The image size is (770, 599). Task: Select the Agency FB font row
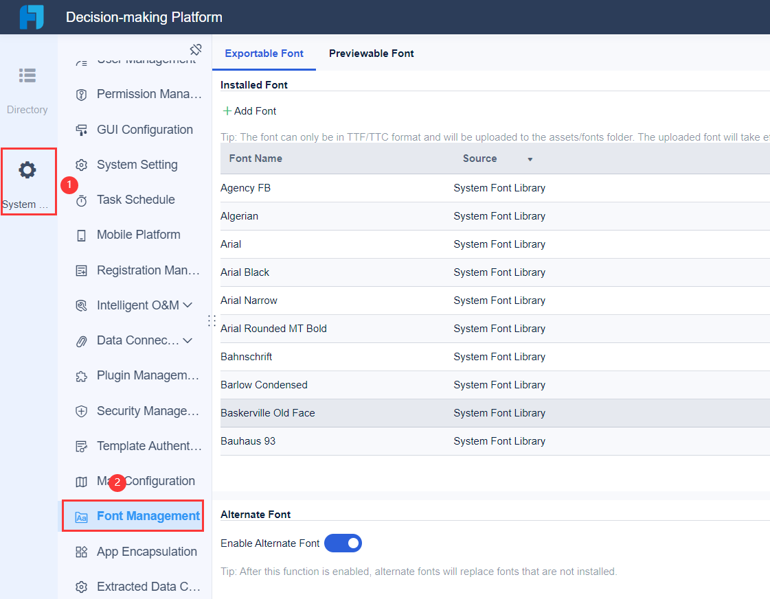click(495, 188)
